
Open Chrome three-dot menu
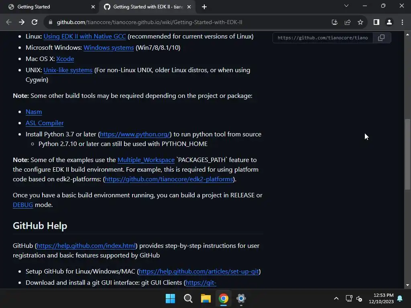[x=402, y=22]
